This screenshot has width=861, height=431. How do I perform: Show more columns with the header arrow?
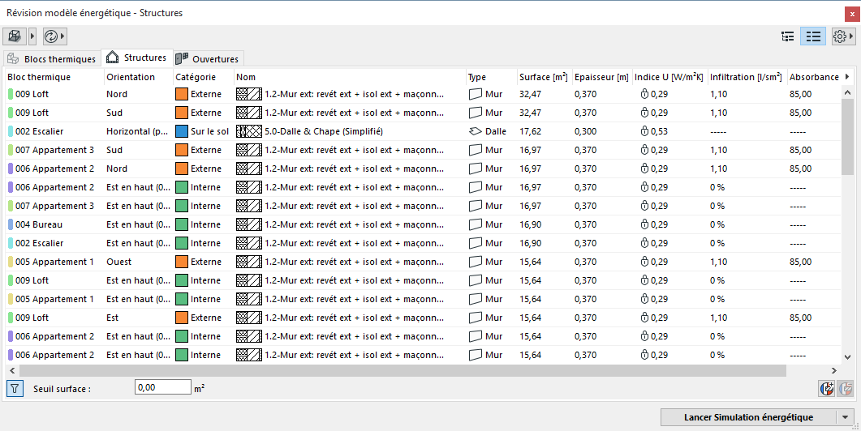tap(847, 77)
